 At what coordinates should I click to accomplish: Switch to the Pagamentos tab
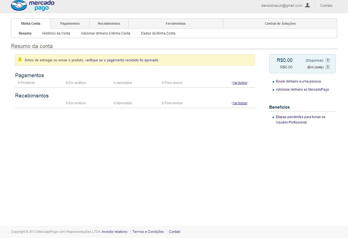(70, 24)
